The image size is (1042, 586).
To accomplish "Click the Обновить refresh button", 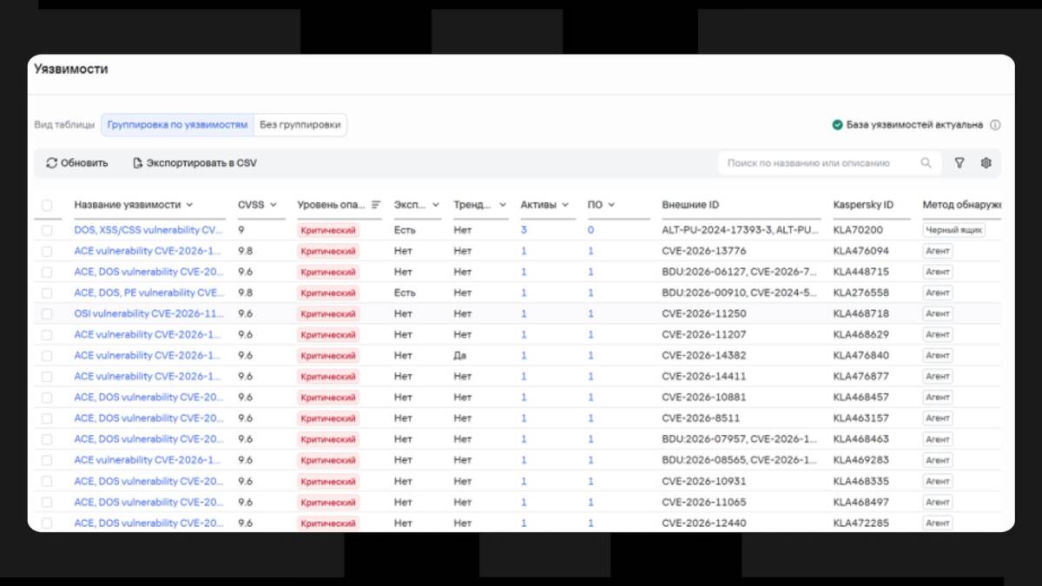I will coord(77,162).
